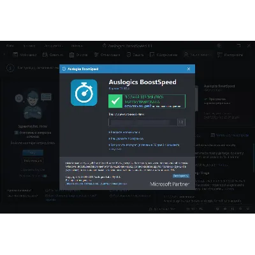
Task: Click the blue days-remaining link in the green box
Action: [x=138, y=106]
